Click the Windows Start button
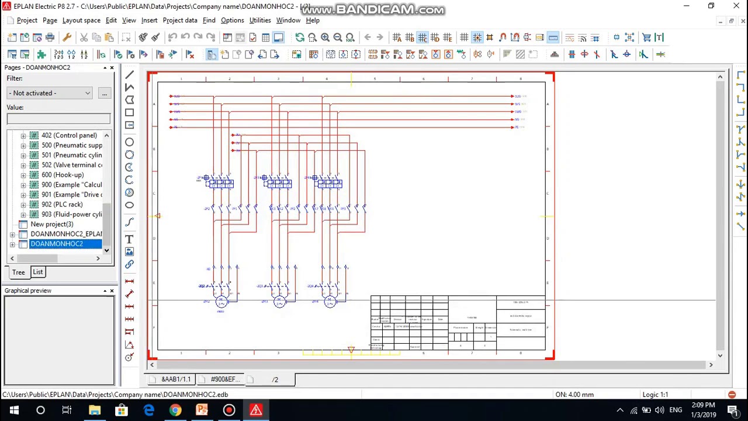 point(13,410)
